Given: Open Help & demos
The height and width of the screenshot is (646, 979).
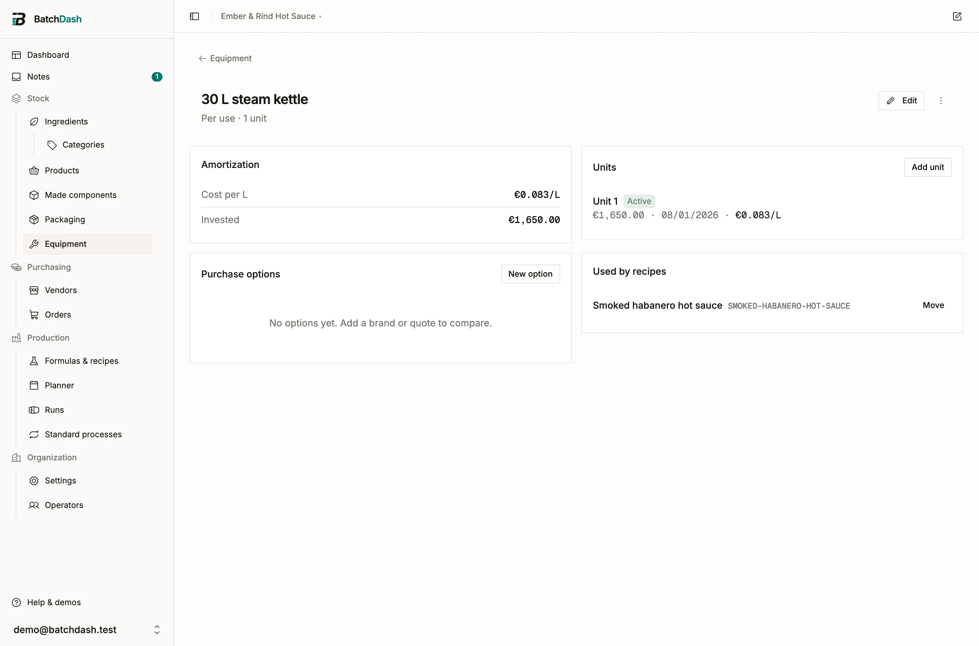Looking at the screenshot, I should [x=86, y=602].
